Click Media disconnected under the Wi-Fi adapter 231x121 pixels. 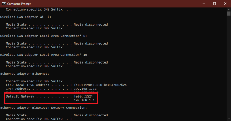pos(91,24)
